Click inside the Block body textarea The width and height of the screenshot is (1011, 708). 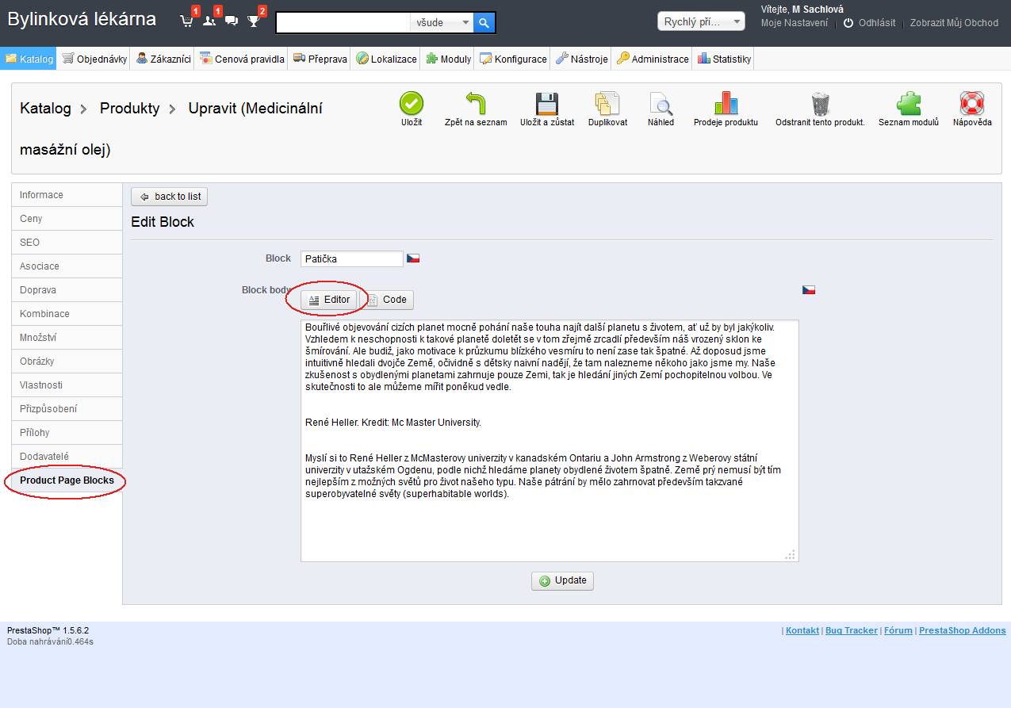pos(550,441)
